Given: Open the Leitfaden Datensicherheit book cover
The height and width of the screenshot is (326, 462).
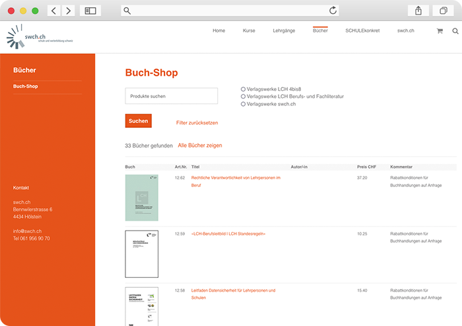Looking at the screenshot, I should [142, 306].
